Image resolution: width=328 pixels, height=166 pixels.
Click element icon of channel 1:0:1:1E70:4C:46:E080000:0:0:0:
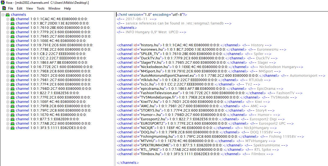[13, 115]
